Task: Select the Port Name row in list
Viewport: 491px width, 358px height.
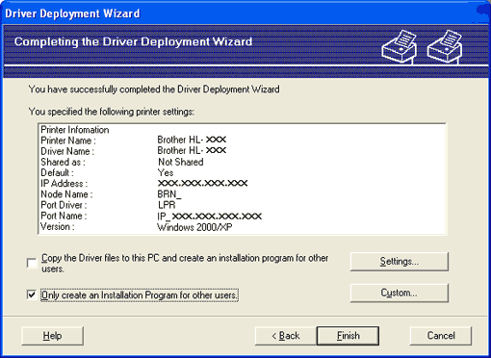Action: (x=243, y=216)
